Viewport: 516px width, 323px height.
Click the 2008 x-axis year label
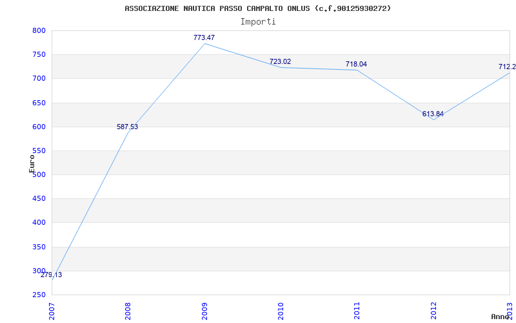pyautogui.click(x=128, y=311)
